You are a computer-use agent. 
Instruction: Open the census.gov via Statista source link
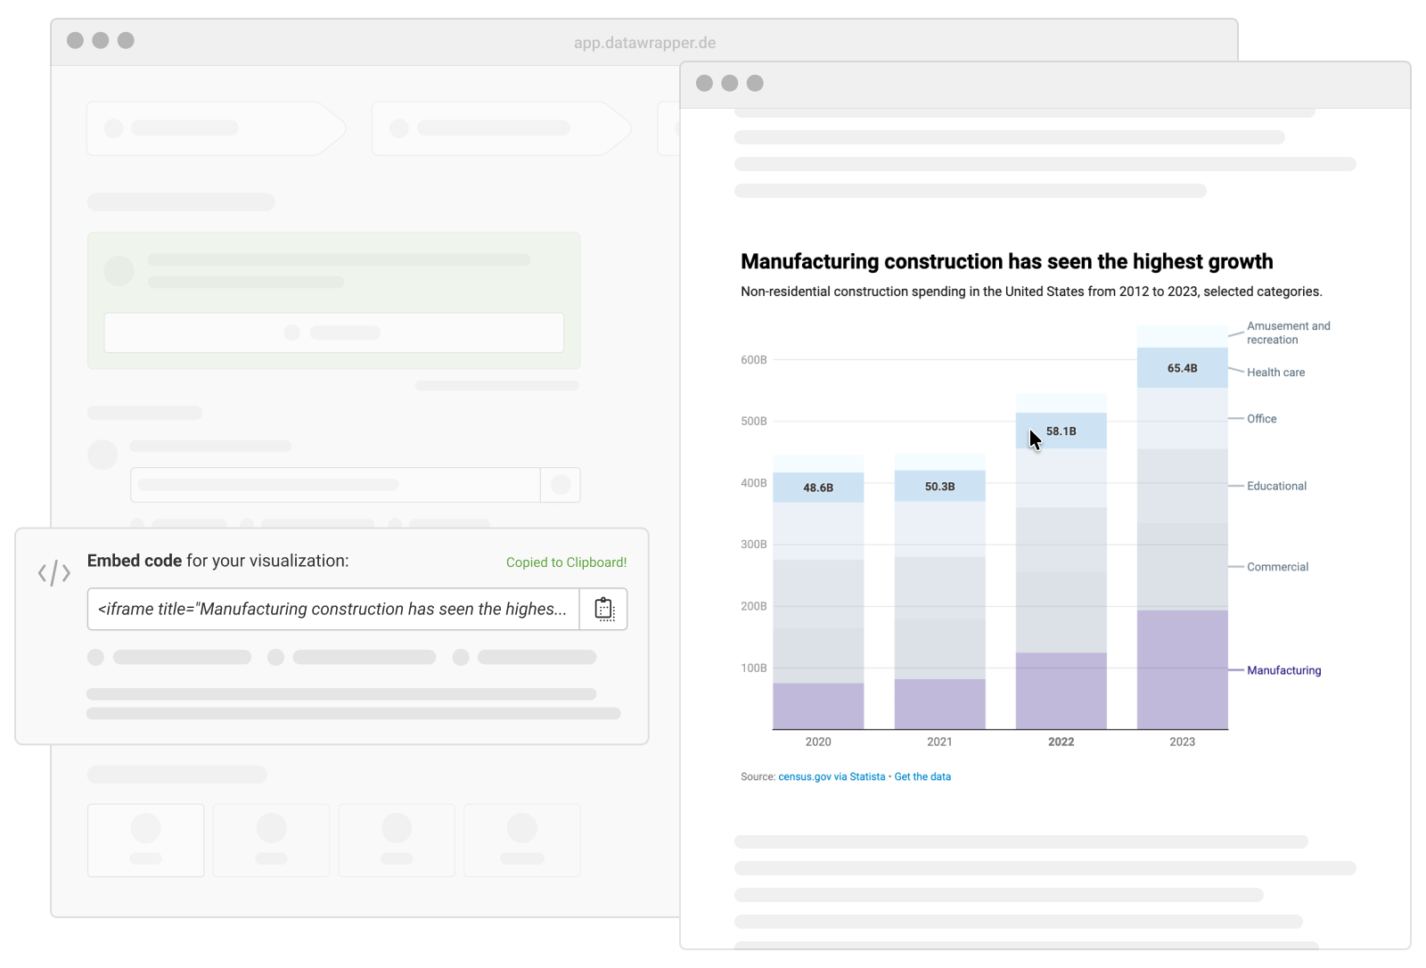pos(831,776)
